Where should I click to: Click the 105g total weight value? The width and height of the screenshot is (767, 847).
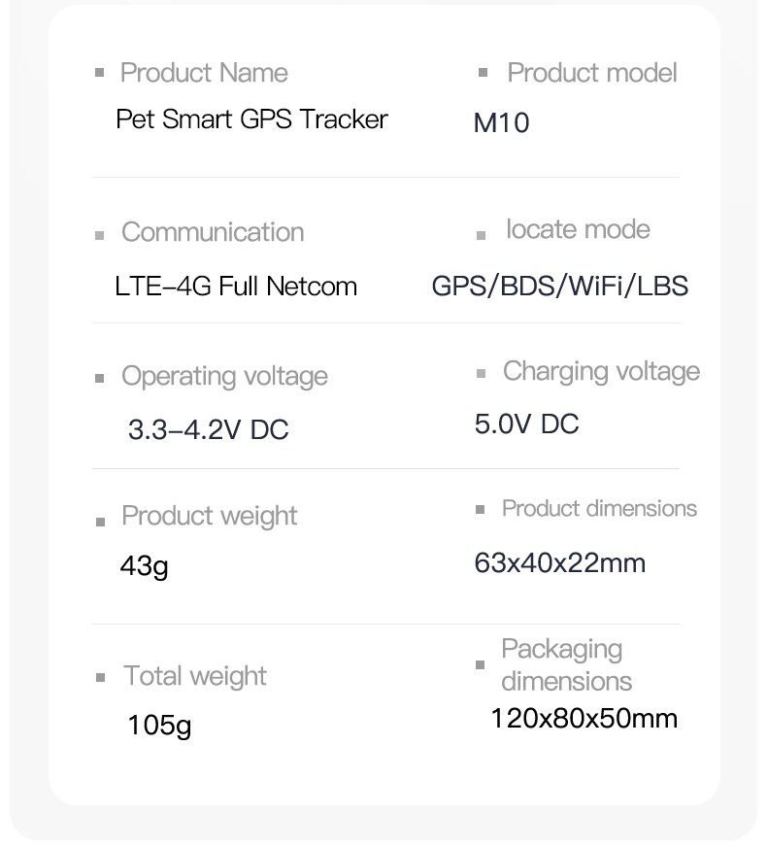159,726
